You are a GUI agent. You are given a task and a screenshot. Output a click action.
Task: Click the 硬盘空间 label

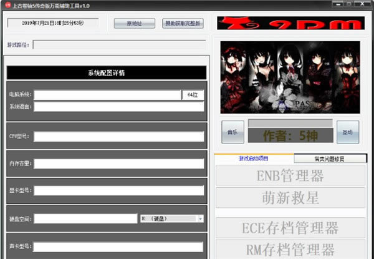point(21,219)
